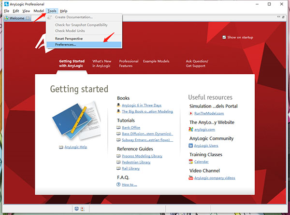
Task: Open the View menu in menu bar
Action: click(x=27, y=11)
